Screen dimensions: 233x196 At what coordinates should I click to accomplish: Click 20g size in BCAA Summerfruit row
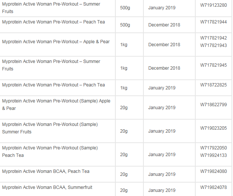click(124, 190)
